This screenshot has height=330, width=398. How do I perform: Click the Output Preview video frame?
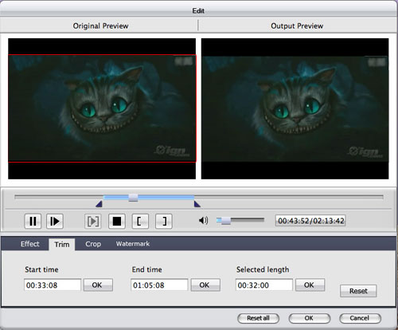[x=295, y=108]
